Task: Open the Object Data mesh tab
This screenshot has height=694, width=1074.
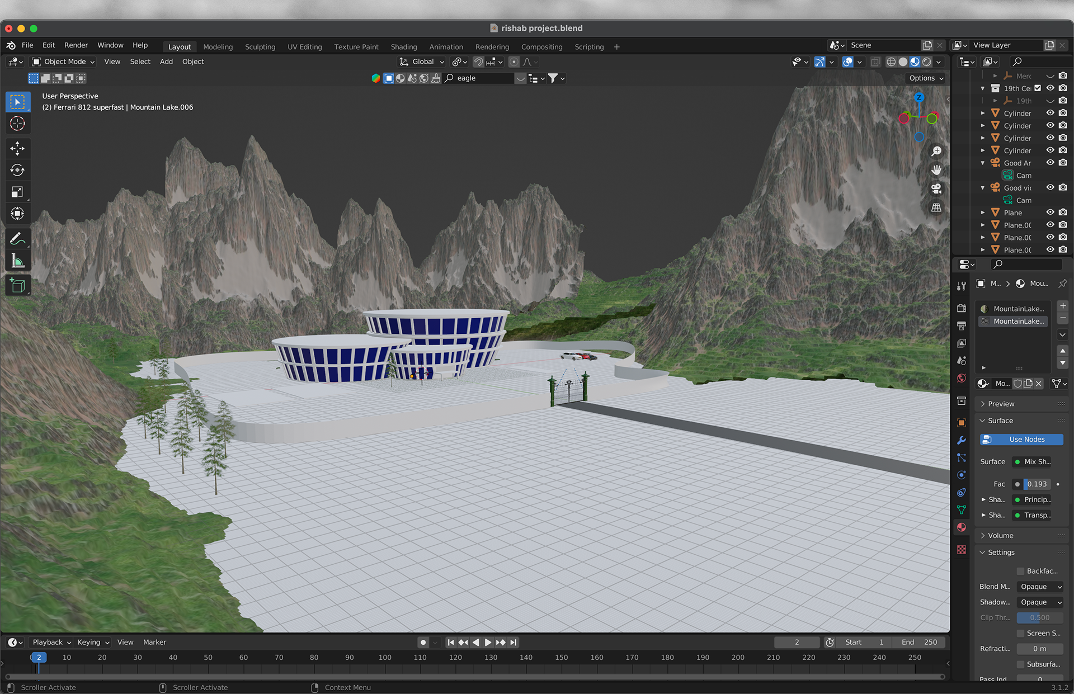Action: pos(962,509)
